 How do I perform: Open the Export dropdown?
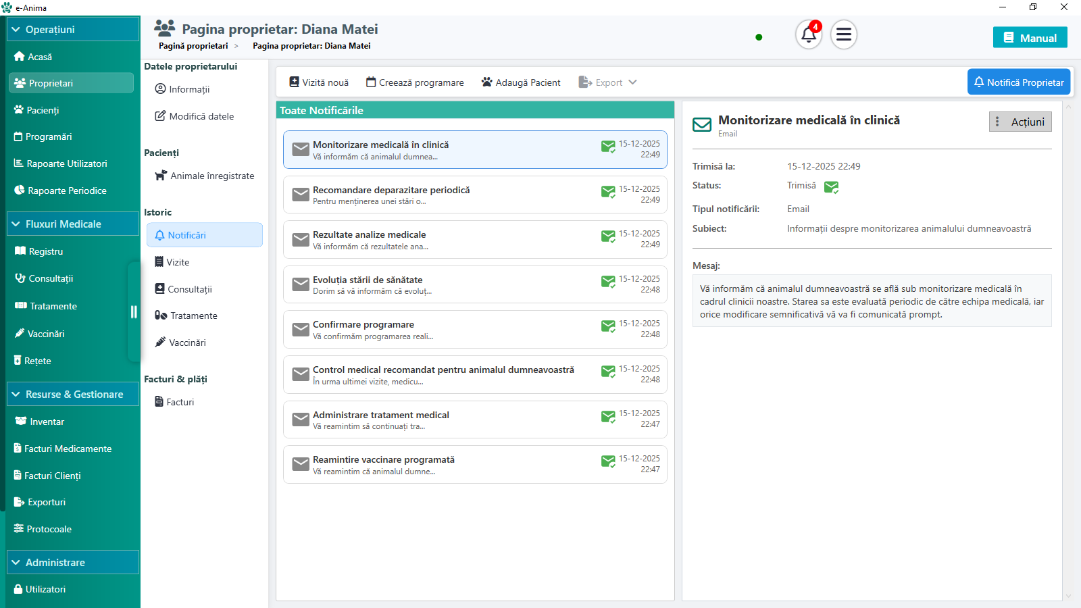pyautogui.click(x=608, y=82)
